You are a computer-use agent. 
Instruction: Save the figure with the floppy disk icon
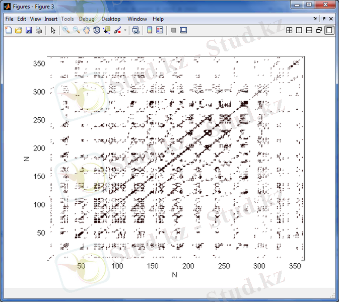[29, 30]
